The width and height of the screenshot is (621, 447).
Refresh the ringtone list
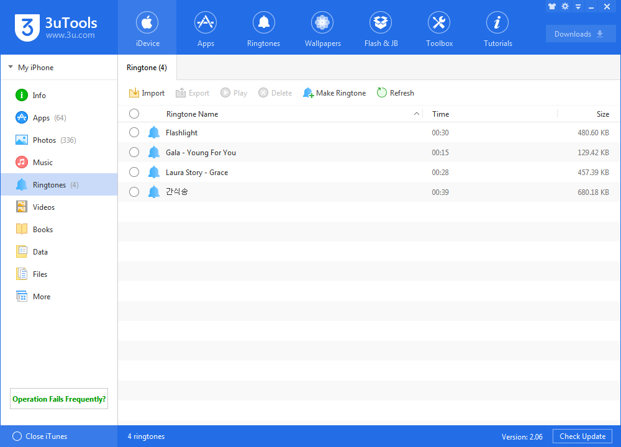pyautogui.click(x=396, y=93)
